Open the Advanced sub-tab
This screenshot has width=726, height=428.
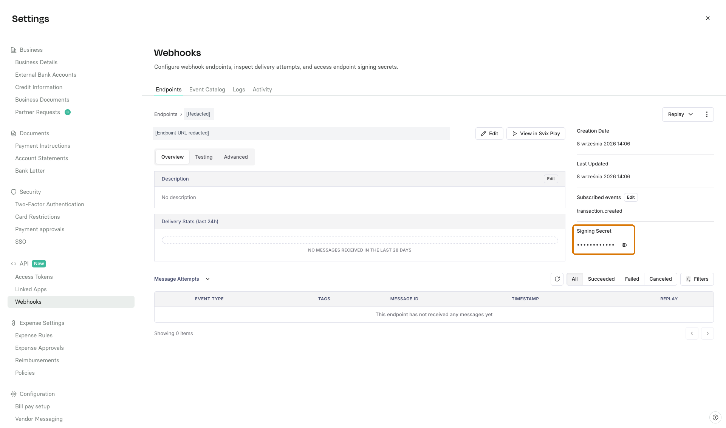236,157
